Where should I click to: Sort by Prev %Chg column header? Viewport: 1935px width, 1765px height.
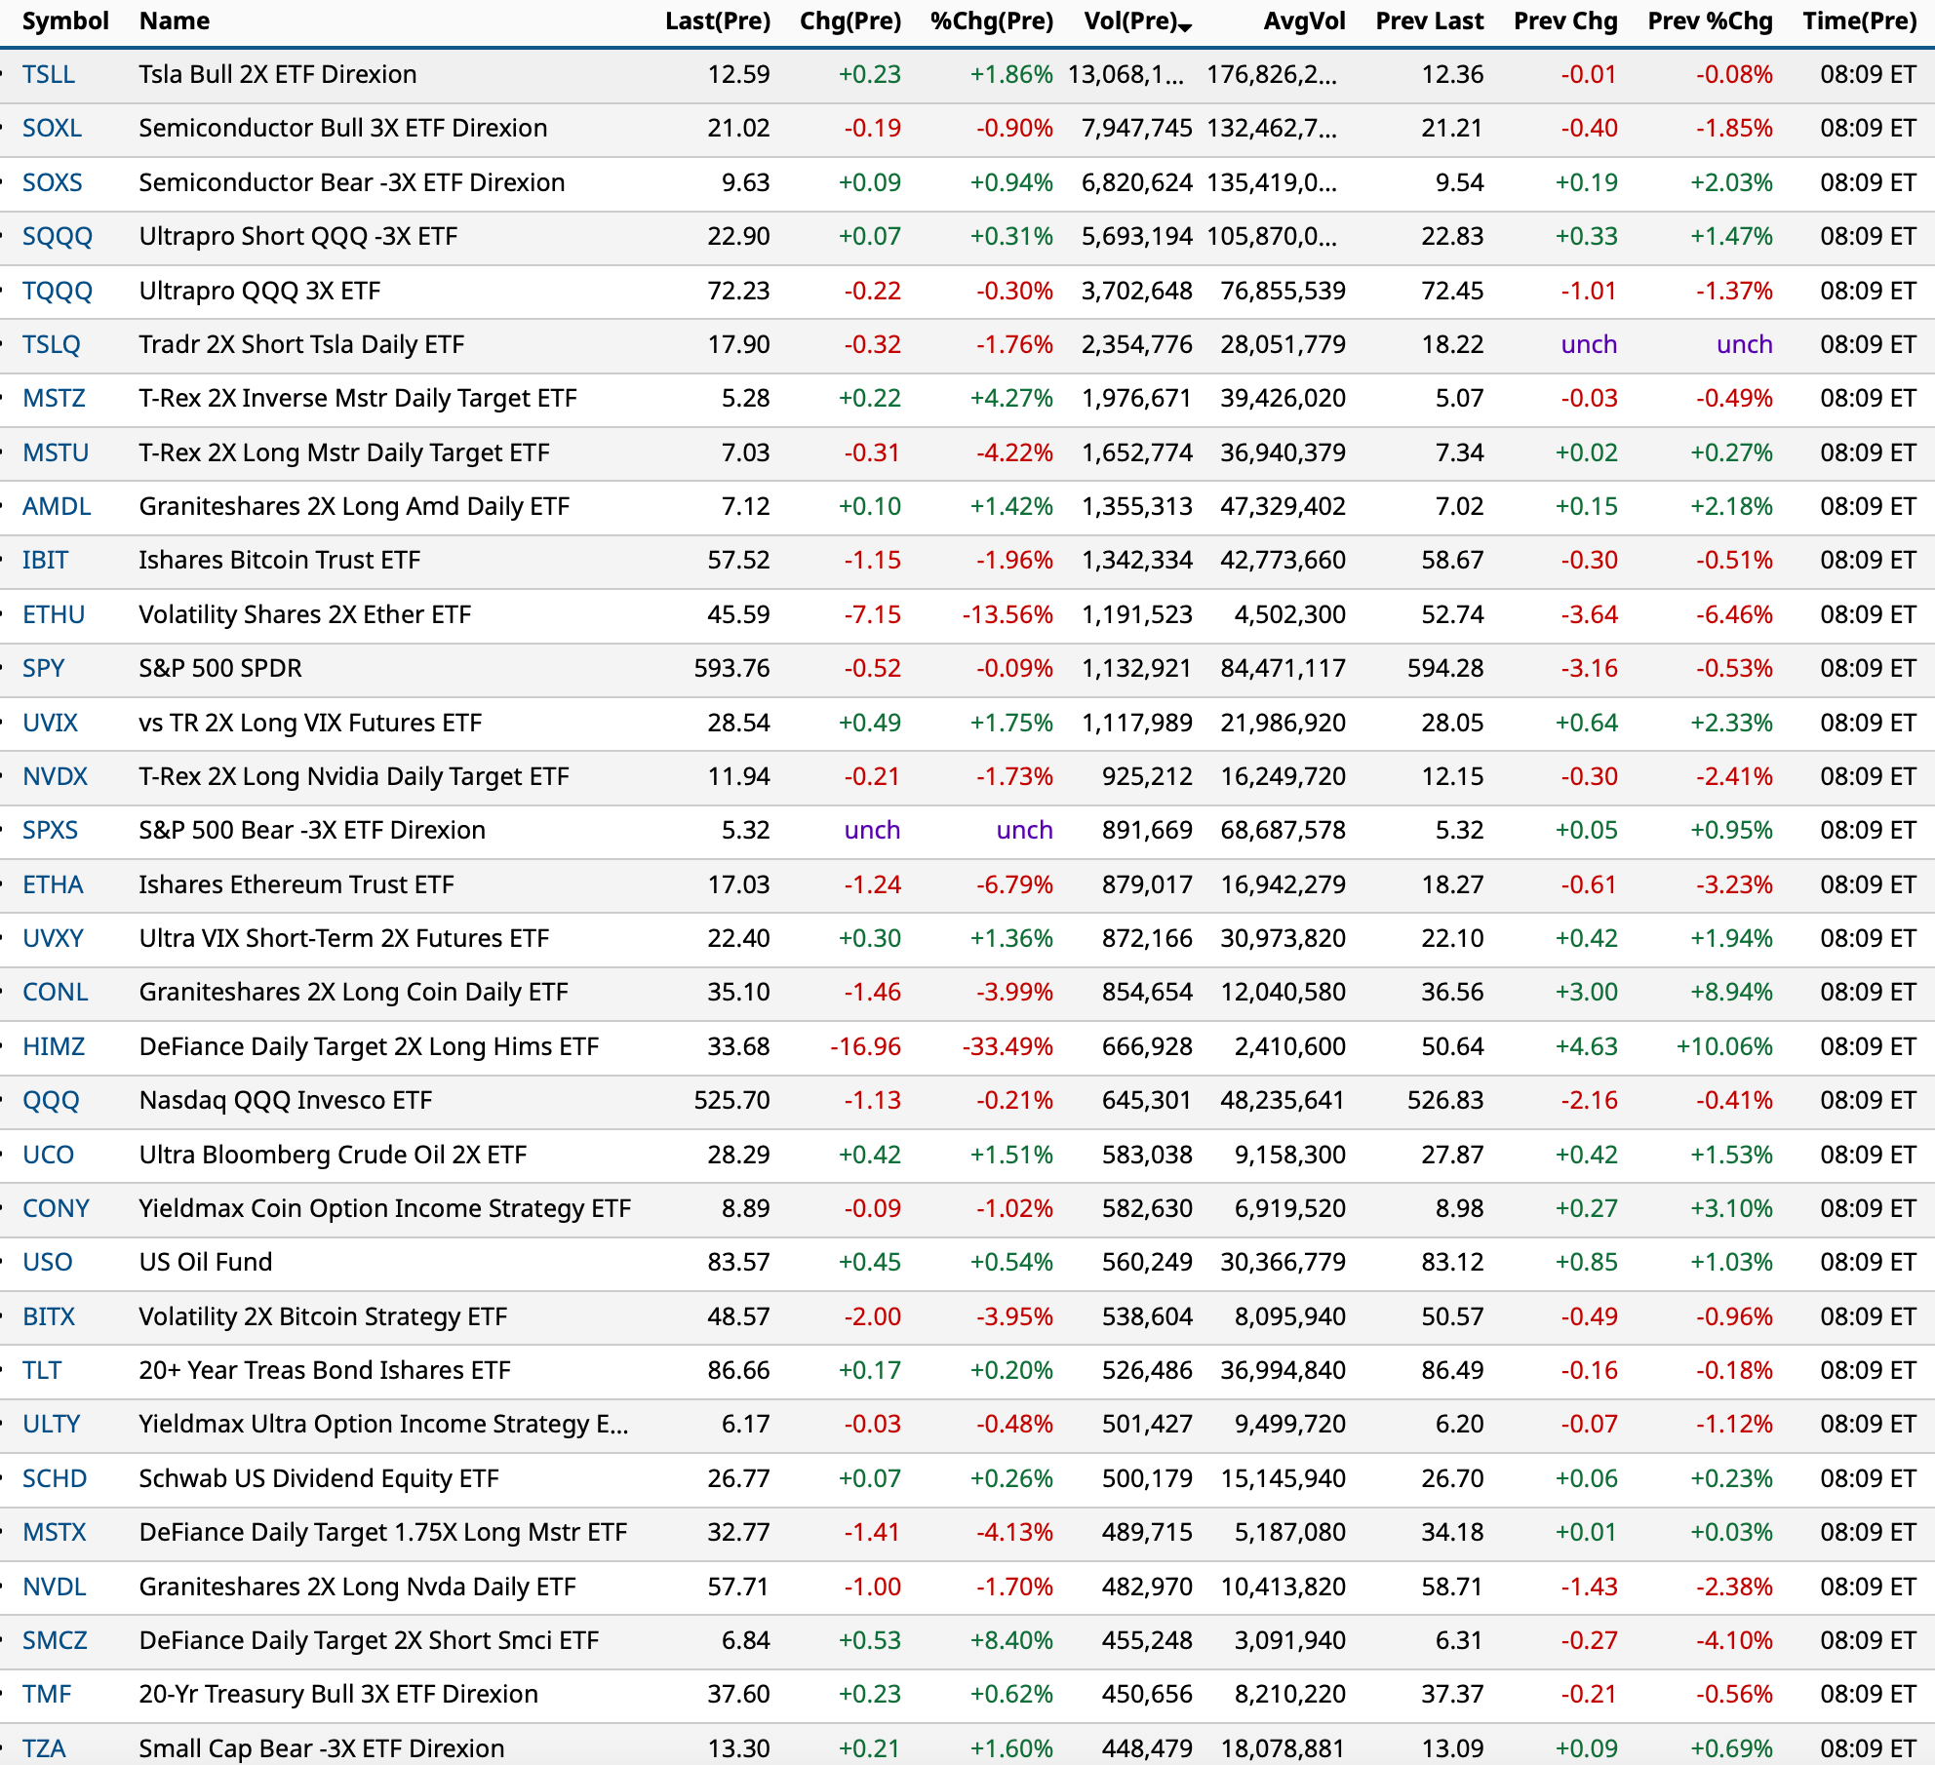tap(1710, 21)
